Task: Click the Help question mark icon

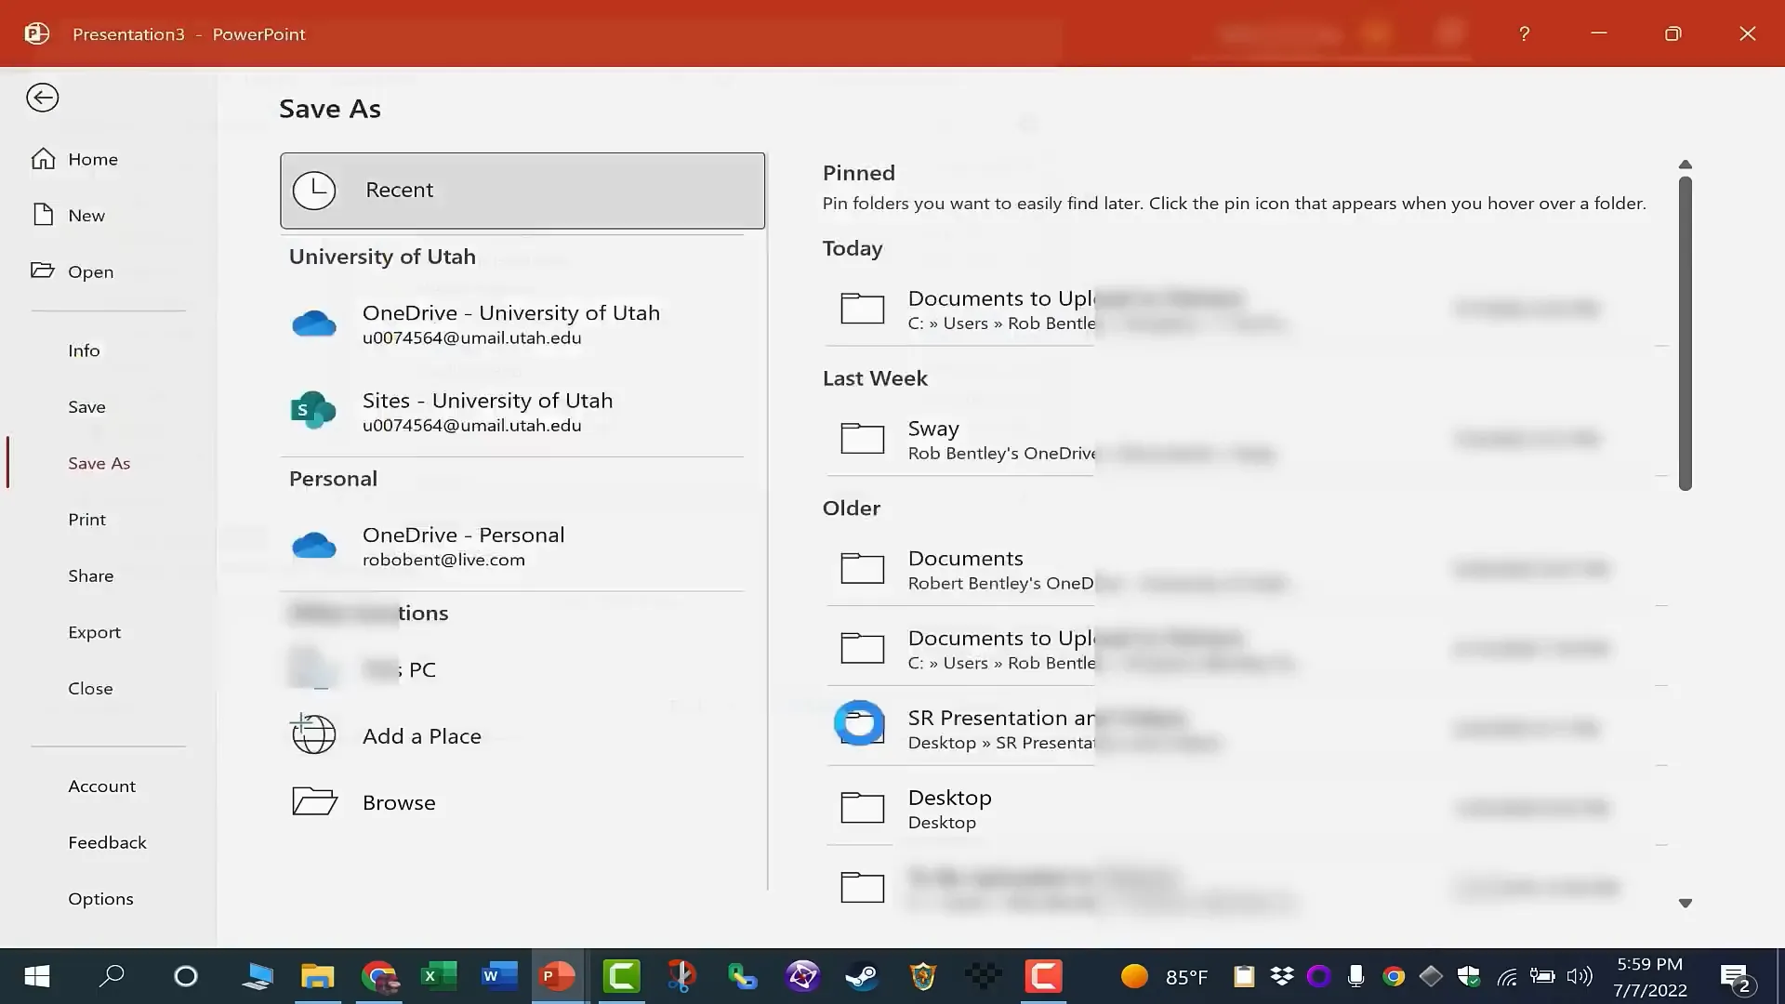Action: [x=1524, y=34]
